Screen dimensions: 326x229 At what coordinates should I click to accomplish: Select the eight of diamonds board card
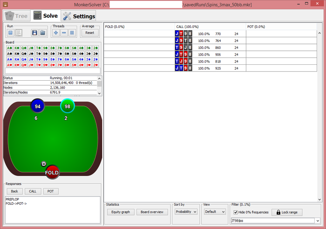coord(53,59)
